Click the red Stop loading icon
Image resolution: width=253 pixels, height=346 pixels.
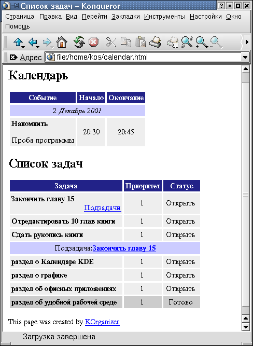[93, 42]
